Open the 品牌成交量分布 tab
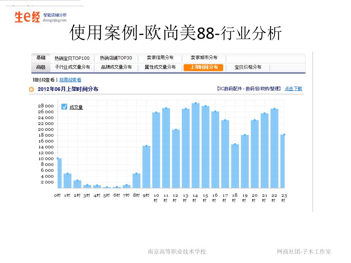 (116, 67)
